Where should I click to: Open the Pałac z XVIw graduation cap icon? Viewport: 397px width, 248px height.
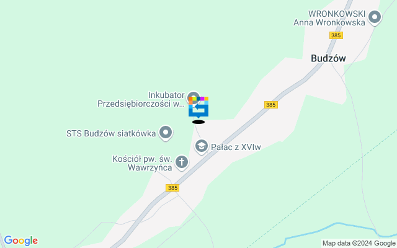(x=202, y=147)
